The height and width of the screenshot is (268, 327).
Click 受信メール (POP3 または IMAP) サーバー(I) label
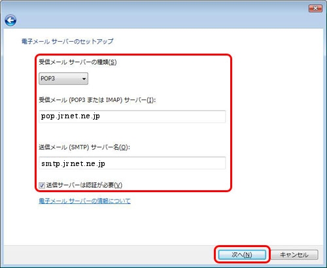pos(97,100)
